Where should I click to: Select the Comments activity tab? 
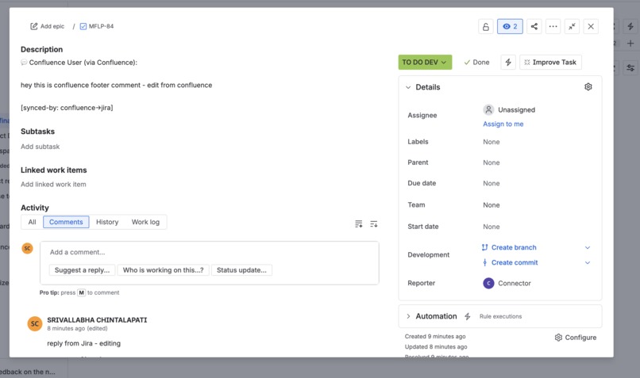pyautogui.click(x=66, y=222)
